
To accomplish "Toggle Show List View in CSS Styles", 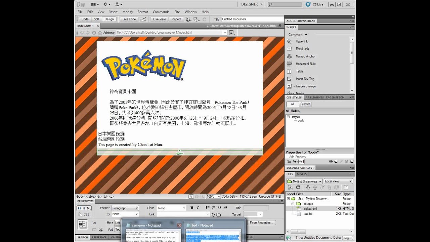I will (295, 161).
